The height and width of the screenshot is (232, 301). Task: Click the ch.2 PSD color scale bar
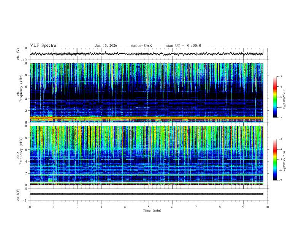pyautogui.click(x=275, y=160)
